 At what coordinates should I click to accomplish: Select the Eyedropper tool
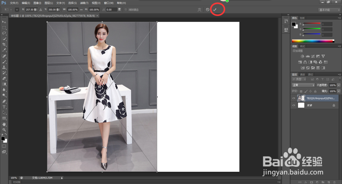tap(4, 50)
